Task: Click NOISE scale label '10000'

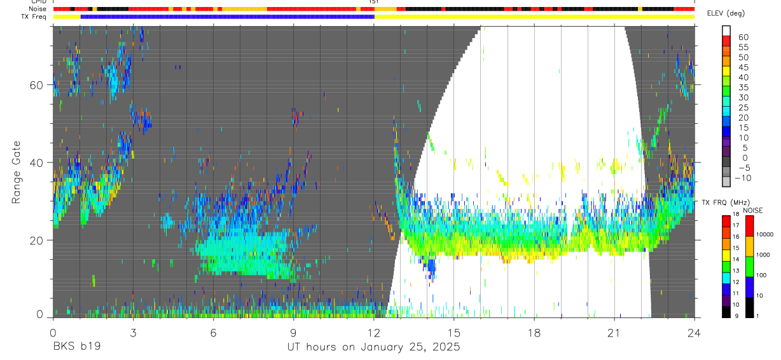Action: tap(764, 234)
